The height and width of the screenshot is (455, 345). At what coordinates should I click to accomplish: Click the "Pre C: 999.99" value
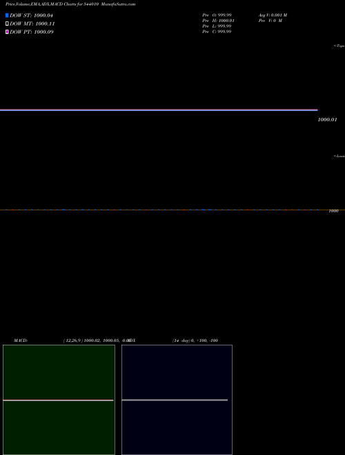click(217, 32)
